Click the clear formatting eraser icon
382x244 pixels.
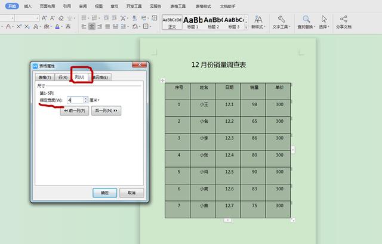coord(61,18)
